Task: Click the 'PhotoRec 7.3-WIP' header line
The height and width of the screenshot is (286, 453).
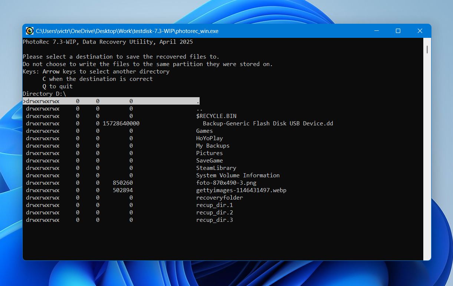Action: tap(108, 42)
